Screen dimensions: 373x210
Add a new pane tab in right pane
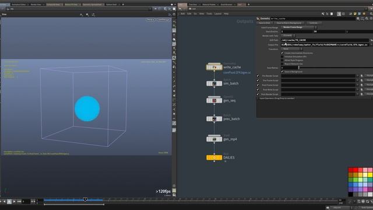click(x=249, y=5)
